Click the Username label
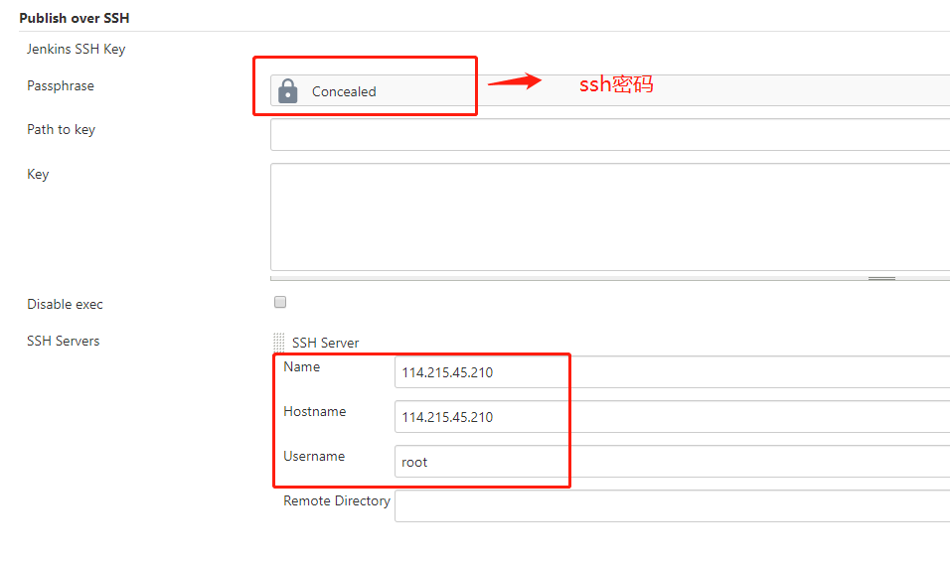950x564 pixels. (314, 457)
